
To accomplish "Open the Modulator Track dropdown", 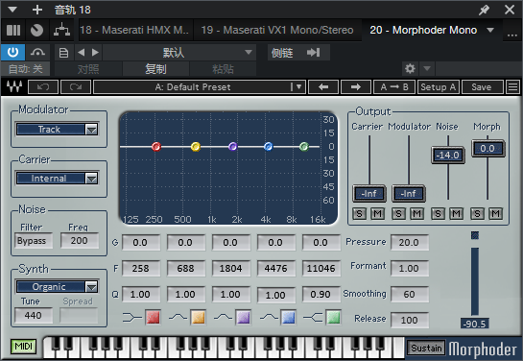I will coord(57,129).
